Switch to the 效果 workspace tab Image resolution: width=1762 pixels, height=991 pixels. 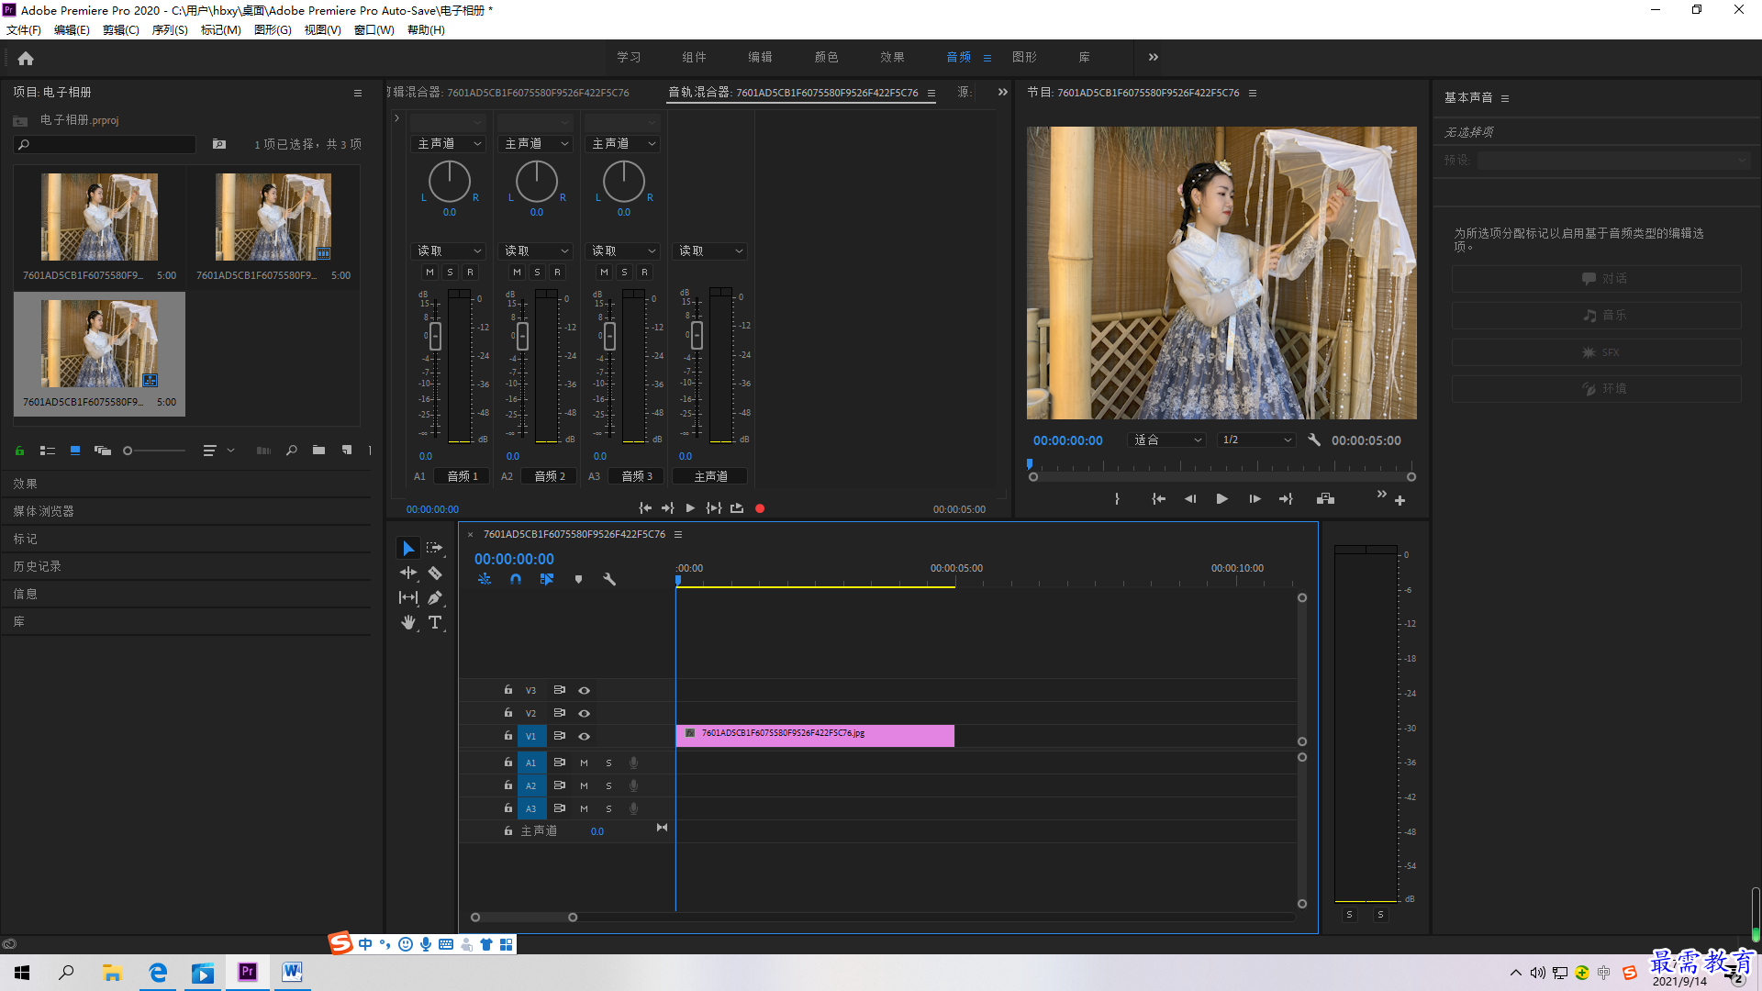coord(892,57)
